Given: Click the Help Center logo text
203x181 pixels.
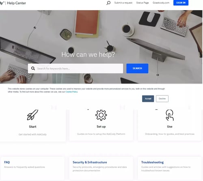Looking at the screenshot, I should click(x=16, y=3).
